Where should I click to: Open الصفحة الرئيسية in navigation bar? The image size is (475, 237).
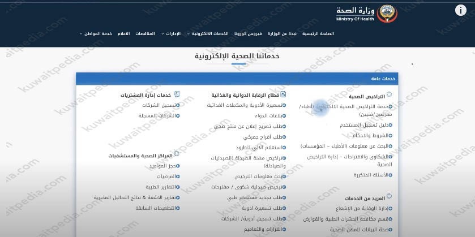(x=318, y=33)
